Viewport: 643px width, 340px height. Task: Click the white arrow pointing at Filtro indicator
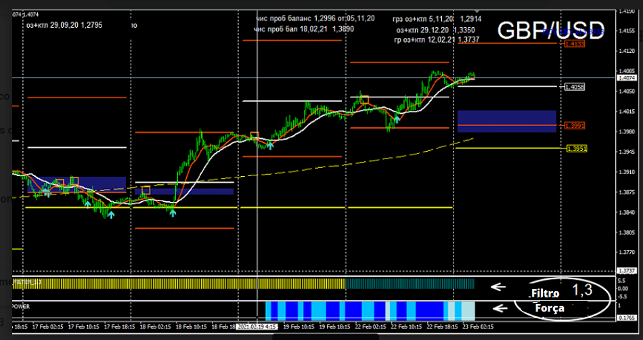tap(497, 286)
